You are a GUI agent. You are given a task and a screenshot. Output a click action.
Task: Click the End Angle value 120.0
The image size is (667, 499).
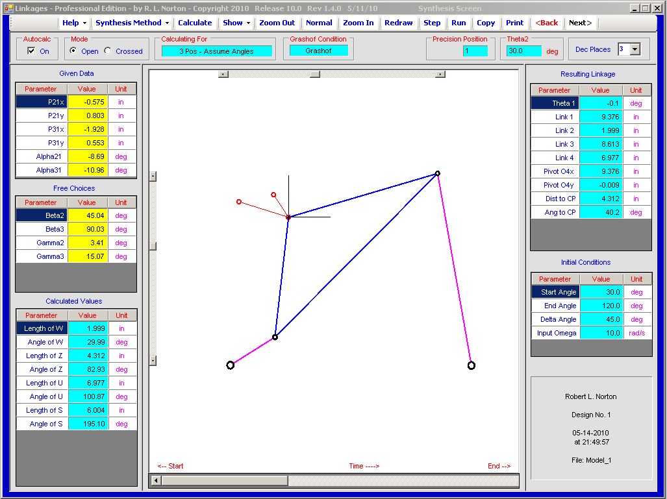pyautogui.click(x=601, y=306)
